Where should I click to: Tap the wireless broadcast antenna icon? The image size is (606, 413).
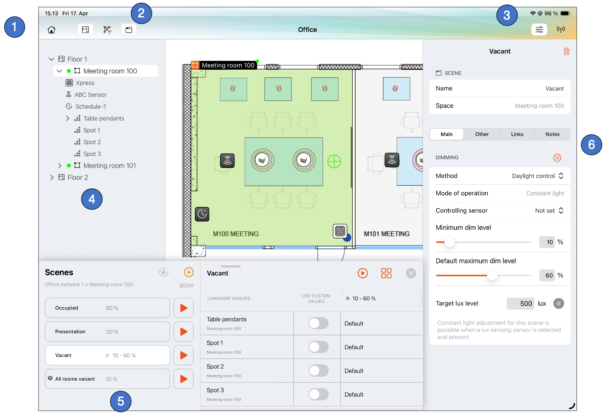click(561, 29)
